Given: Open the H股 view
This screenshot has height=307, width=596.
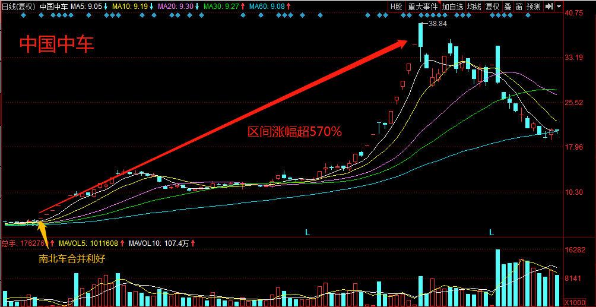Looking at the screenshot, I should pyautogui.click(x=396, y=7).
